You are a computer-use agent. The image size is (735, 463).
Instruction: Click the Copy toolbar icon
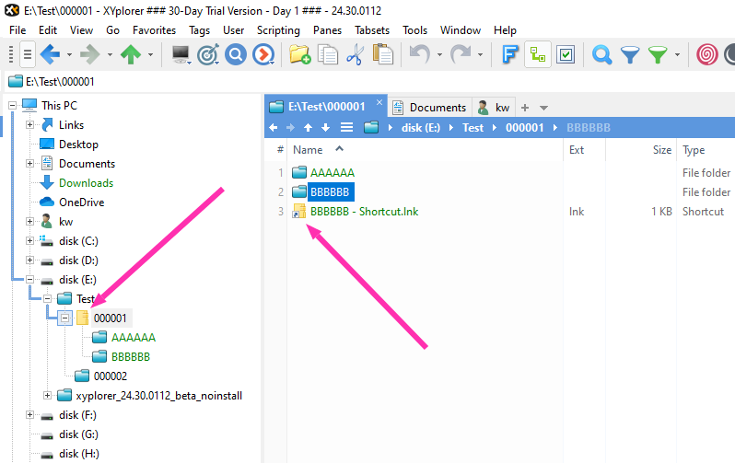click(328, 54)
